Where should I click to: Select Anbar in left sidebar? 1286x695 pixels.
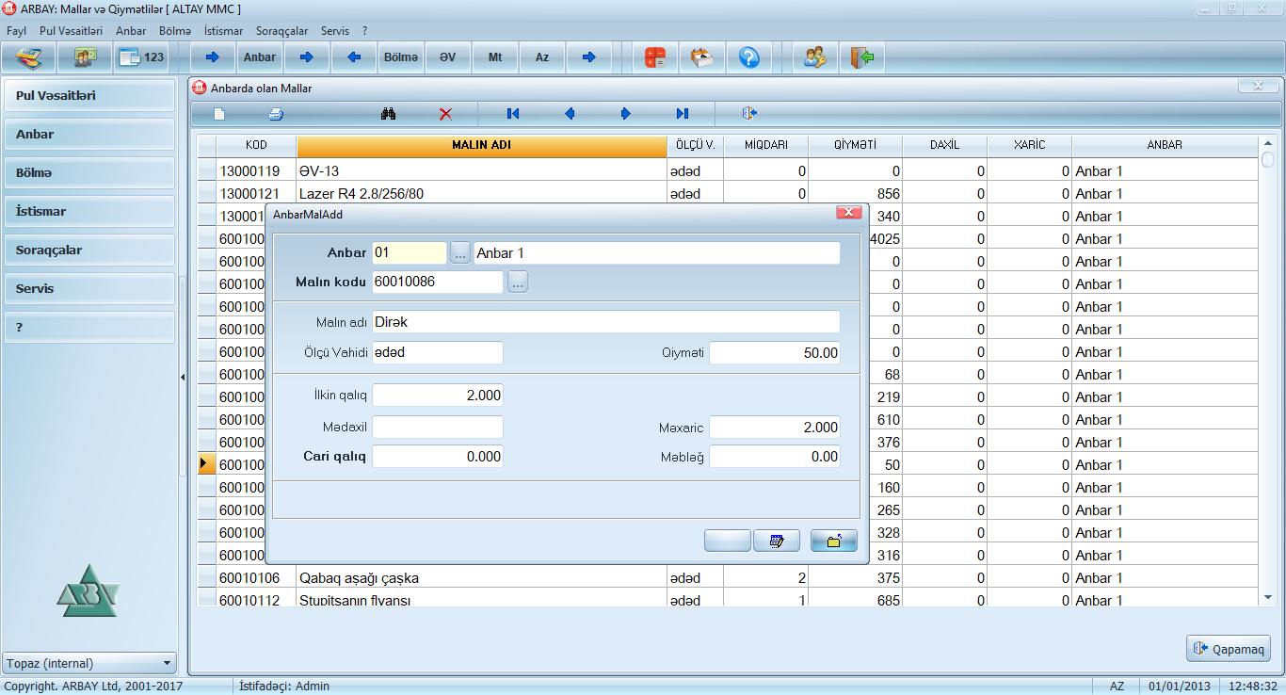pyautogui.click(x=89, y=134)
